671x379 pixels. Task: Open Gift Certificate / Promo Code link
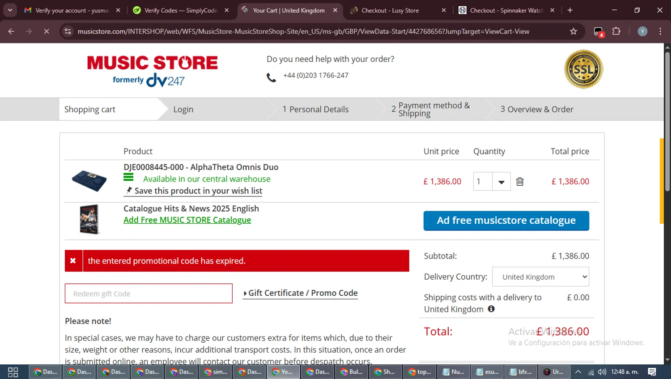(300, 293)
